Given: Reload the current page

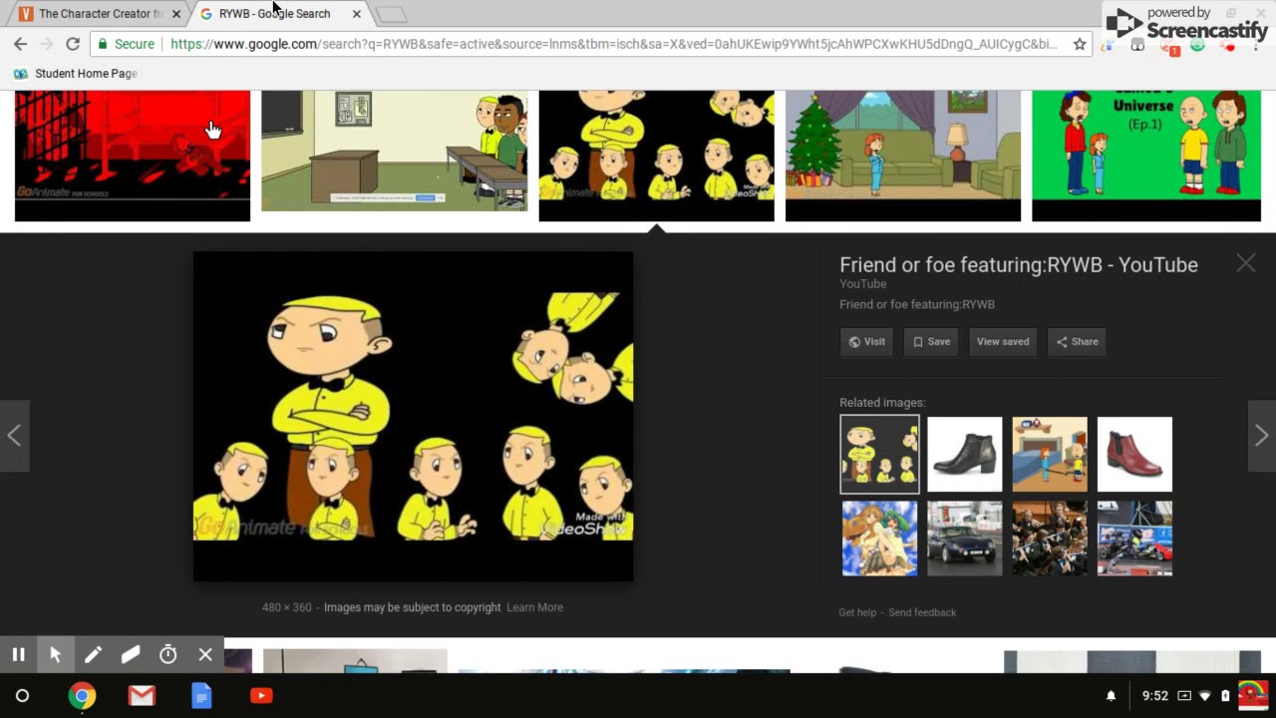Looking at the screenshot, I should [x=73, y=44].
